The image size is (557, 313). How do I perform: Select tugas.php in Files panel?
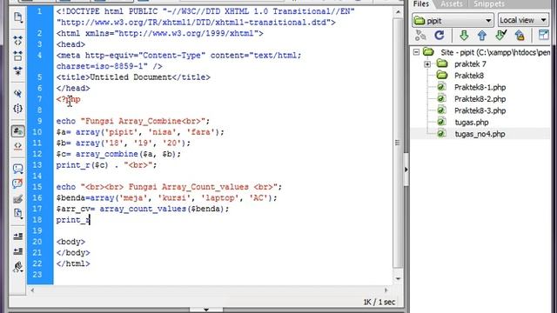point(472,123)
